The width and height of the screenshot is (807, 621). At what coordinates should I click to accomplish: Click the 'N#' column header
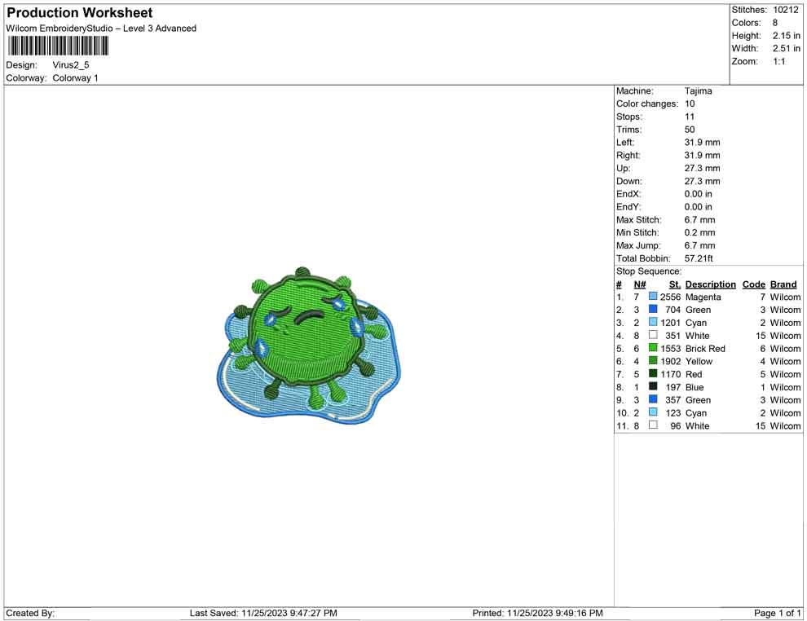pyautogui.click(x=640, y=284)
